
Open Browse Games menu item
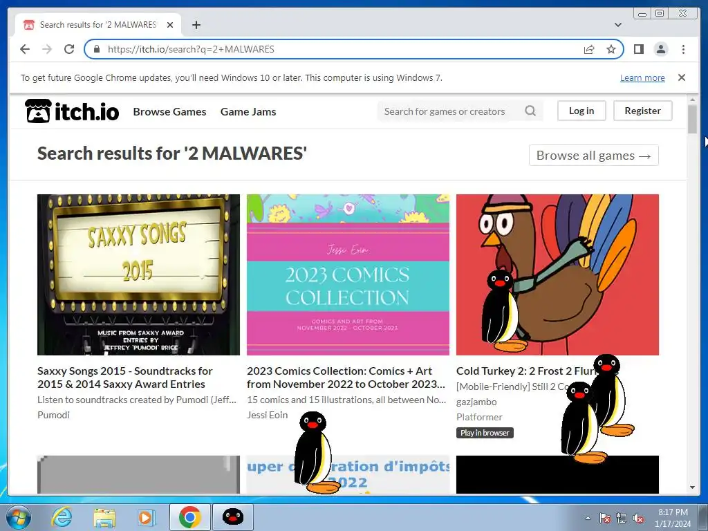click(x=170, y=111)
